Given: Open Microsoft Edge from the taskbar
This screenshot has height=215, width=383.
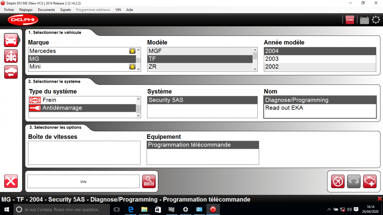Looking at the screenshot, I should pos(131,209).
